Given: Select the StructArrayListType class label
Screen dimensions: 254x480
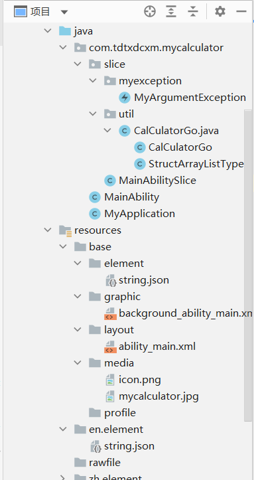Looking at the screenshot, I should click(196, 164).
